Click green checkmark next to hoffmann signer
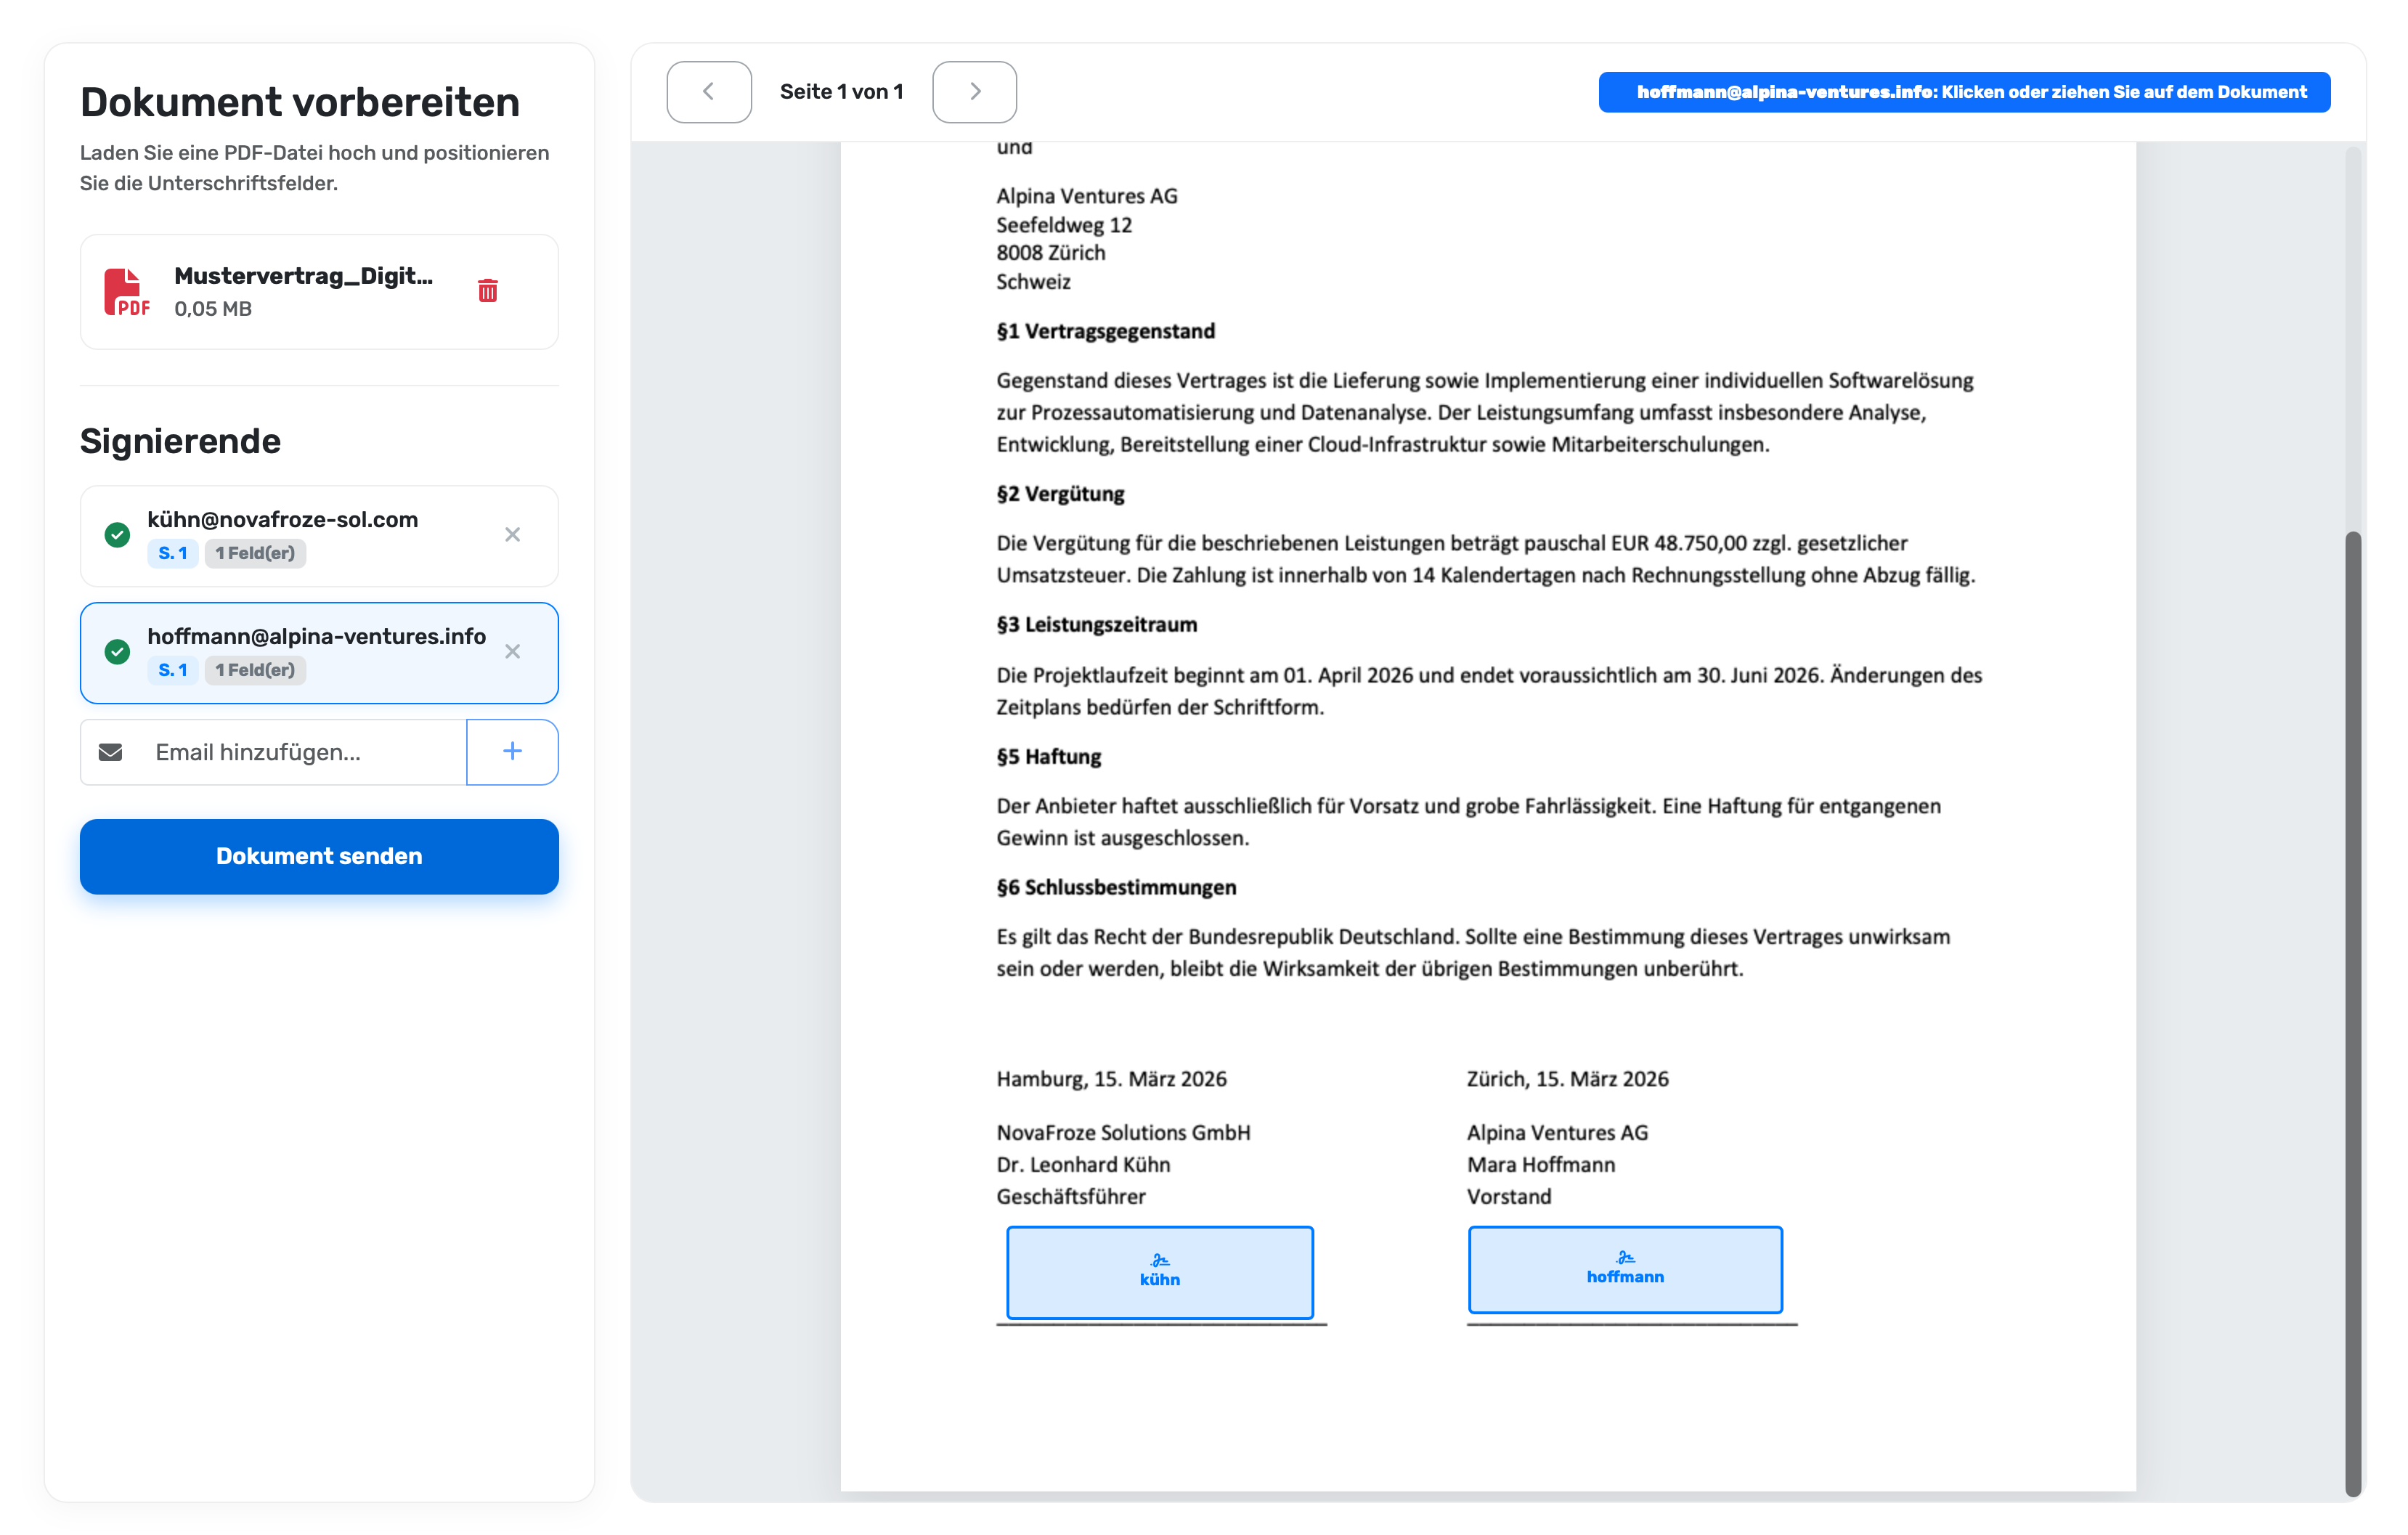Image resolution: width=2408 pixels, height=1535 pixels. 117,652
